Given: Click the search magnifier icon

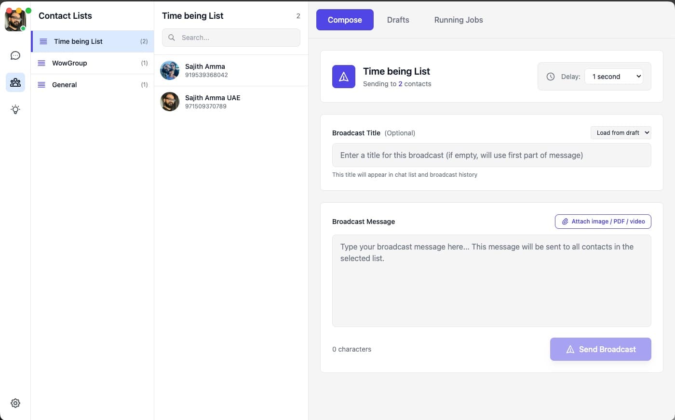Looking at the screenshot, I should (172, 38).
